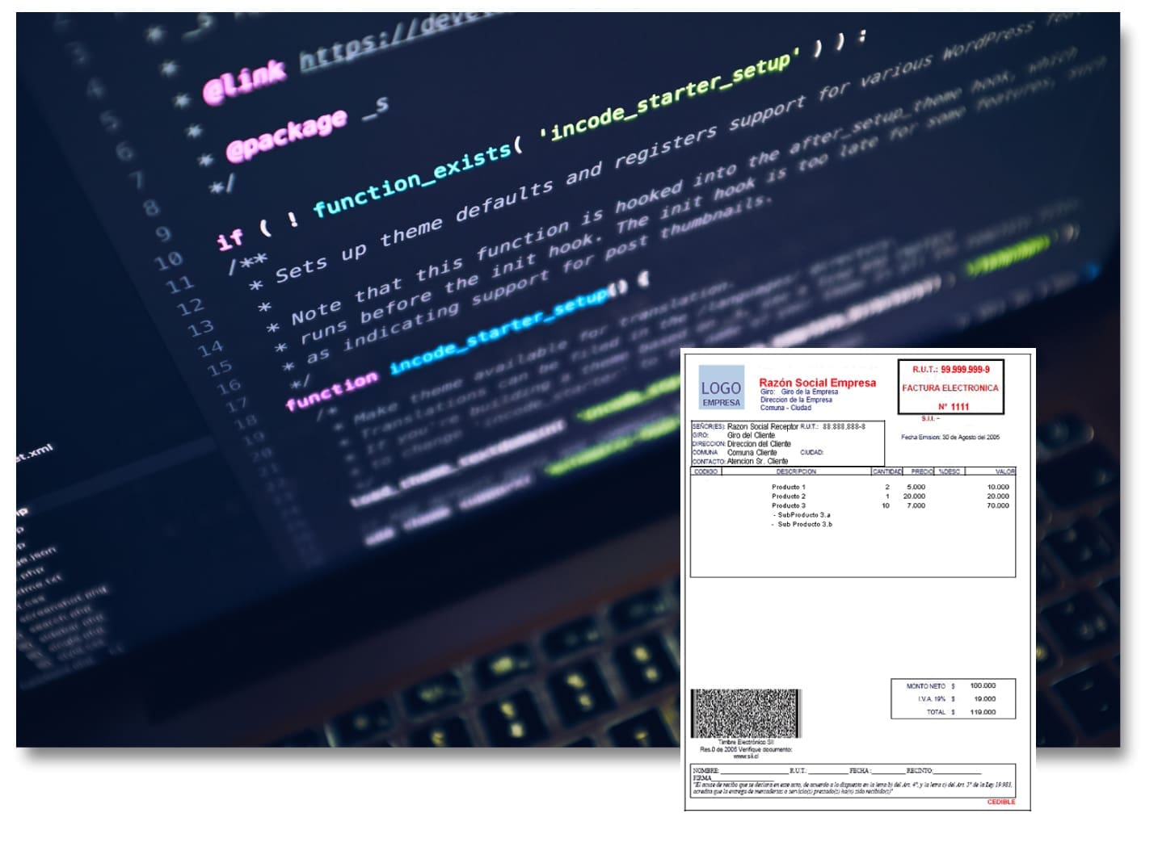The height and width of the screenshot is (859, 1158).
Task: Click 'Atencion Sr. Cliente' contact line
Action: coord(757,462)
